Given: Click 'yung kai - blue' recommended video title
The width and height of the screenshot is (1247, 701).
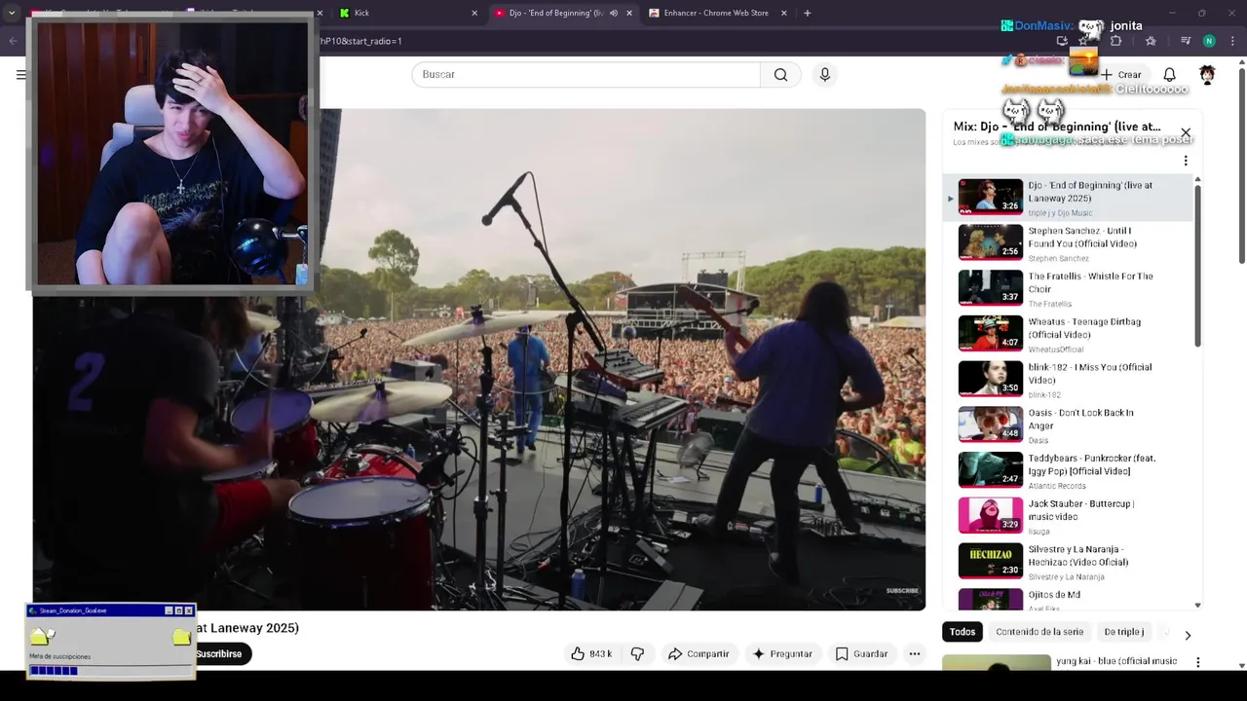Looking at the screenshot, I should [1116, 661].
